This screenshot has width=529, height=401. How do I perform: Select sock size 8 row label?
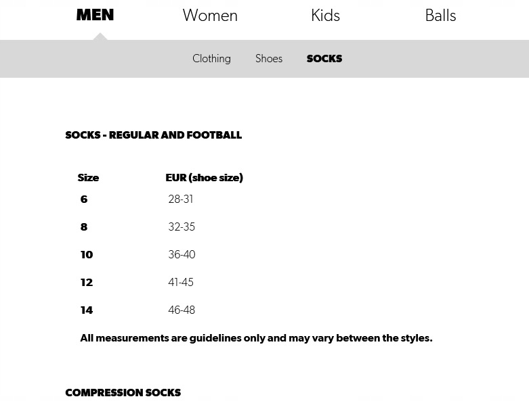pyautogui.click(x=84, y=227)
